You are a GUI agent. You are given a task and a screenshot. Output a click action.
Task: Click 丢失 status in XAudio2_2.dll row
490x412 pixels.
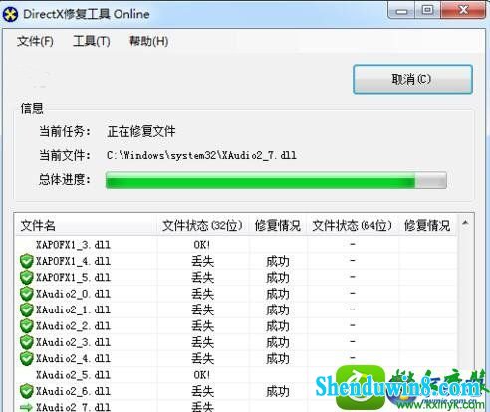coord(202,326)
